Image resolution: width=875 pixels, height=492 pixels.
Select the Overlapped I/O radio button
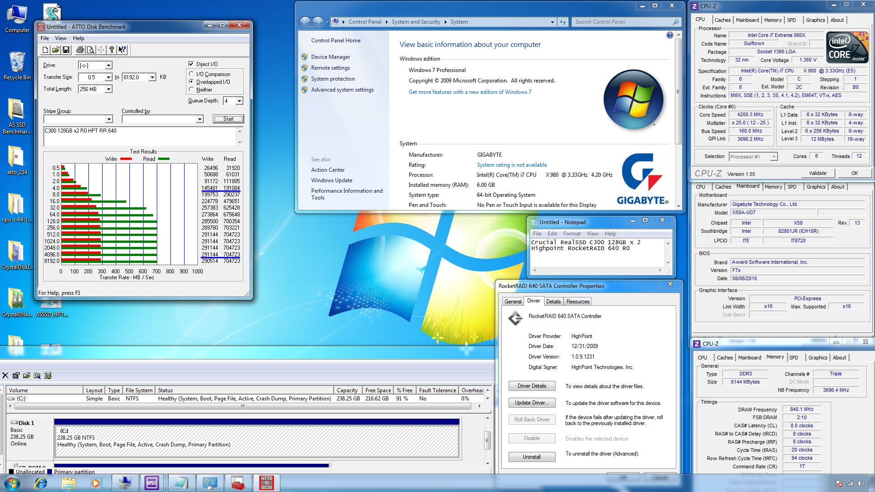coord(191,82)
